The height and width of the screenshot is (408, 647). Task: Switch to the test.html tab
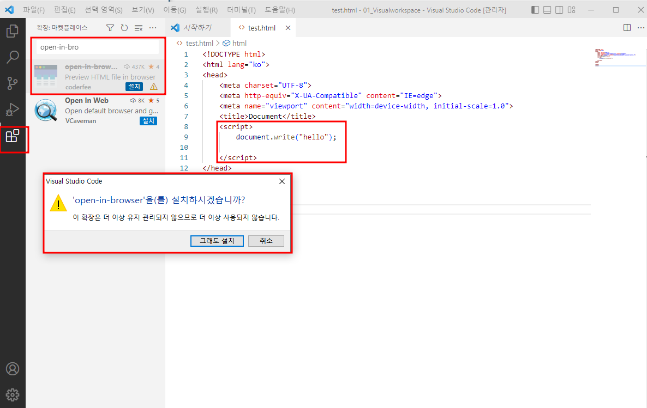pyautogui.click(x=262, y=28)
